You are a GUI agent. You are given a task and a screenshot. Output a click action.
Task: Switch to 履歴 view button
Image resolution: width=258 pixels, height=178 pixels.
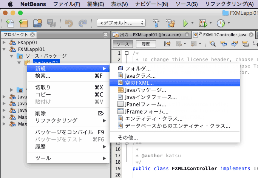146,44
